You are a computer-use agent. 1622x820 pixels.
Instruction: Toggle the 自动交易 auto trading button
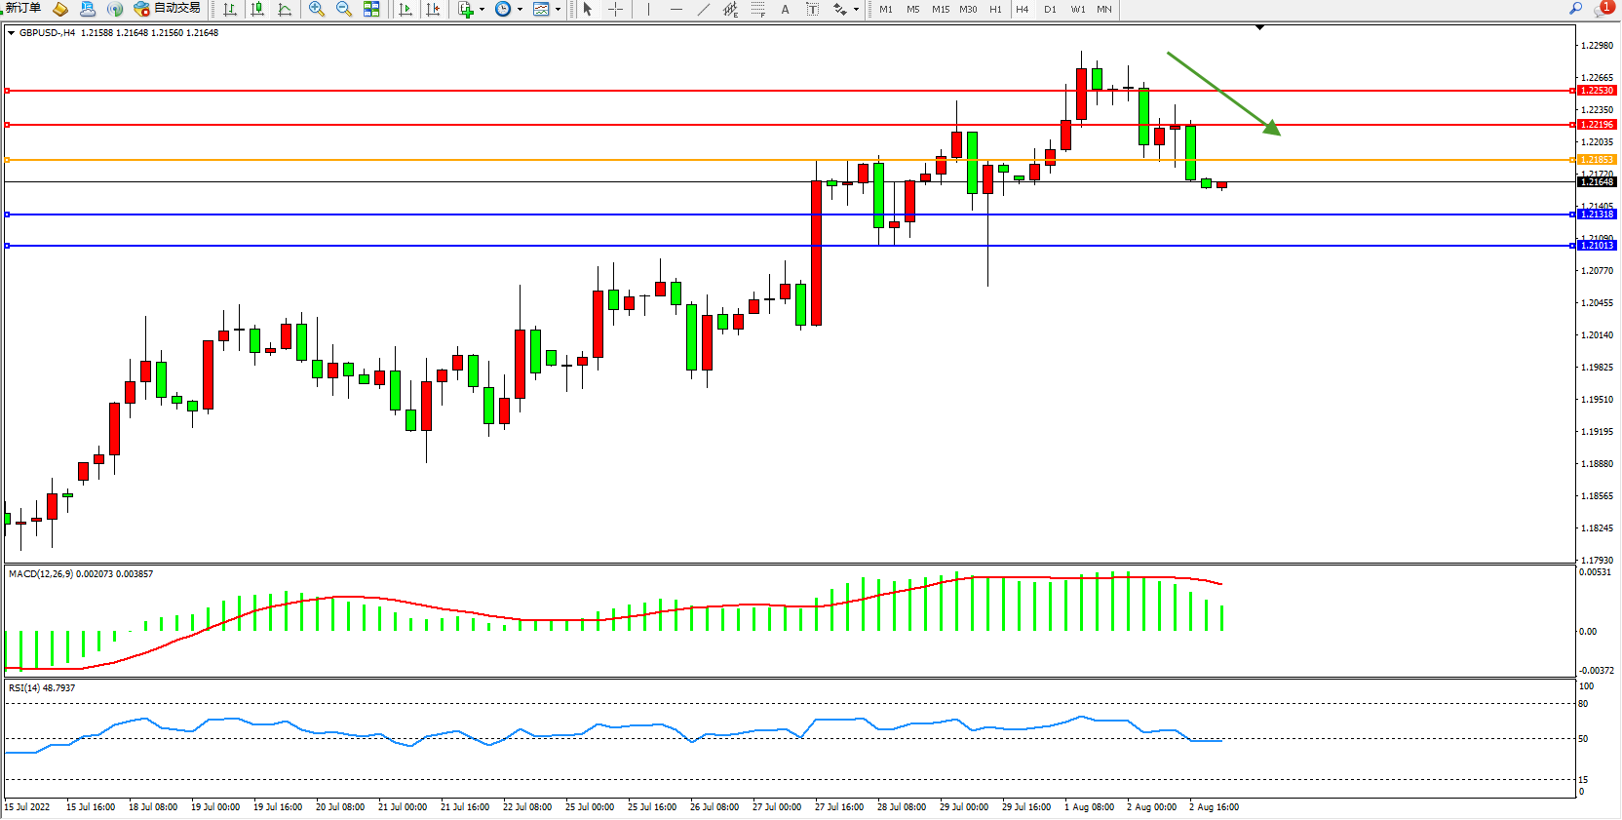[168, 8]
